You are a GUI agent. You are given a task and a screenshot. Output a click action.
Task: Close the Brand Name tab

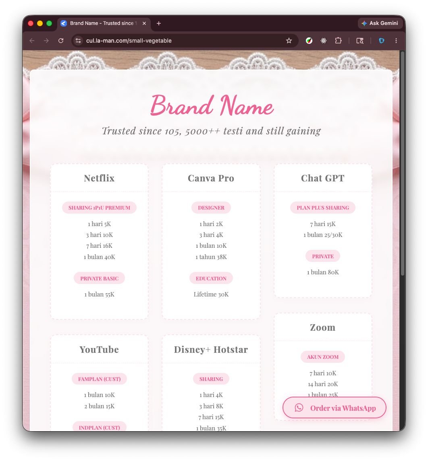[x=144, y=23]
